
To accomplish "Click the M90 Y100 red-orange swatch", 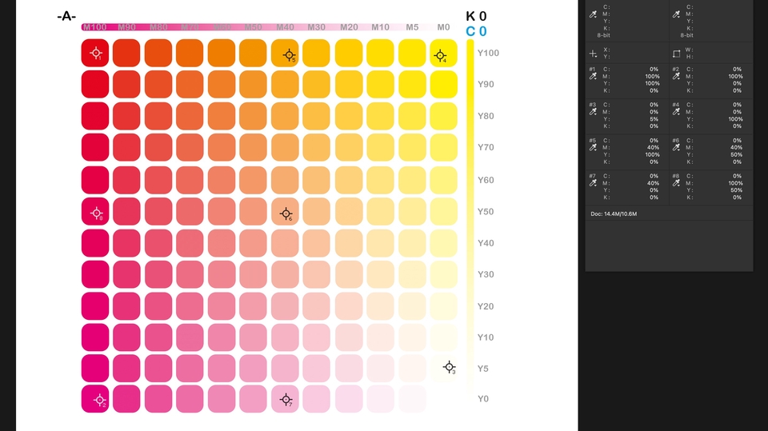I will (x=126, y=53).
